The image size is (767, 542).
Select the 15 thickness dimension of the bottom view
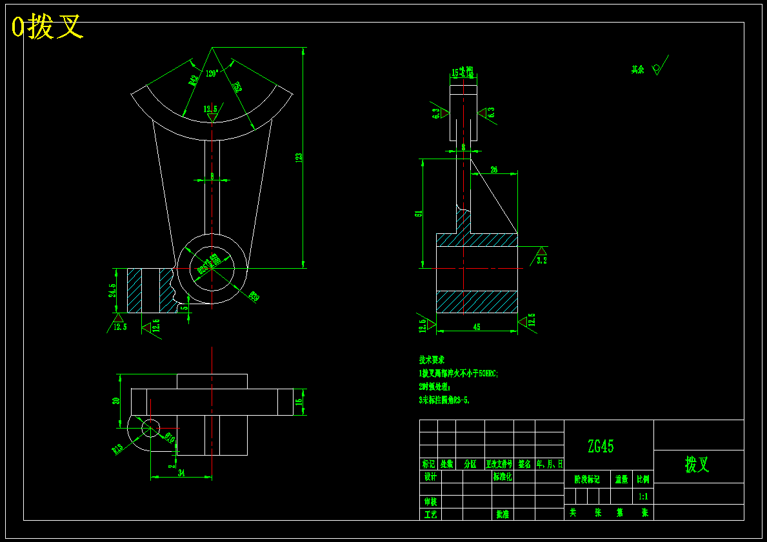[299, 402]
